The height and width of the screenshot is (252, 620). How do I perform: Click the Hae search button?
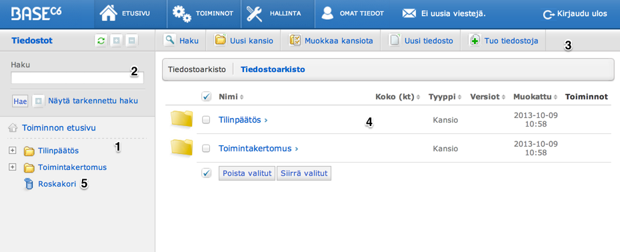point(20,101)
